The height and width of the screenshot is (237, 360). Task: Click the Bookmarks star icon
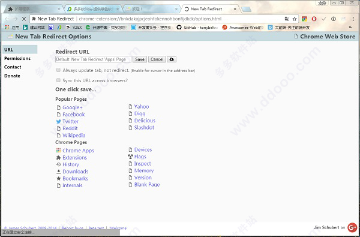pos(59,178)
